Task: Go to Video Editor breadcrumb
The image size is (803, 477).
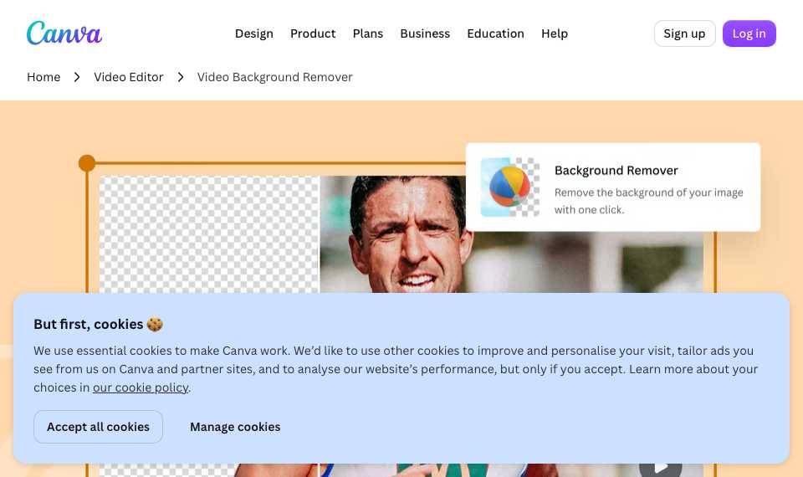Action: (x=129, y=77)
